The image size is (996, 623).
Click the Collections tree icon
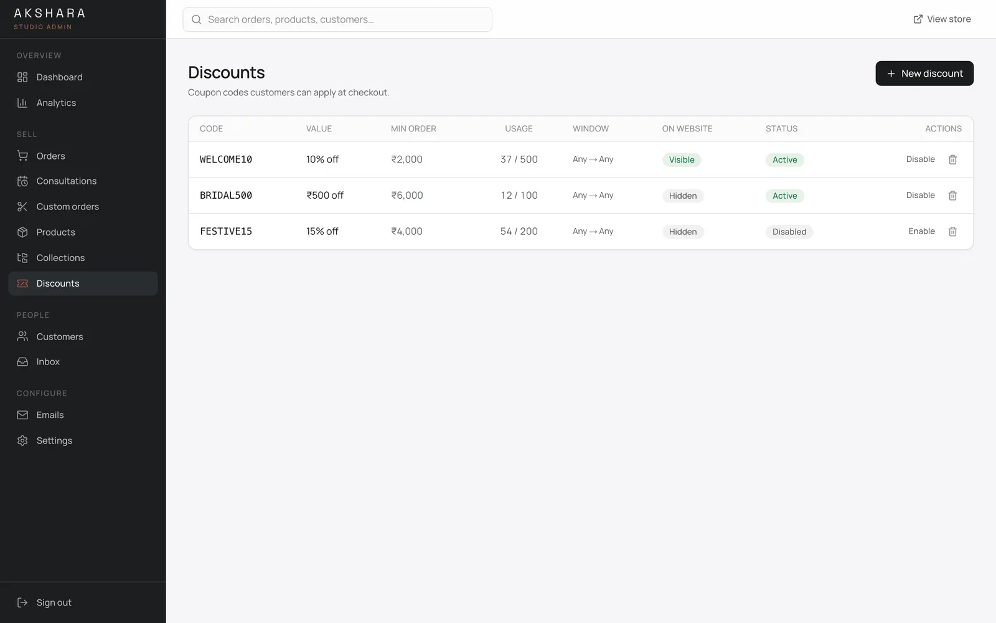pyautogui.click(x=22, y=258)
